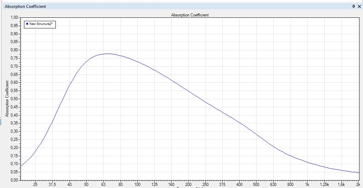Viewport: 363px width, 188px height.
Task: Click the 0,75 label on the y-axis
Action: [x=14, y=58]
